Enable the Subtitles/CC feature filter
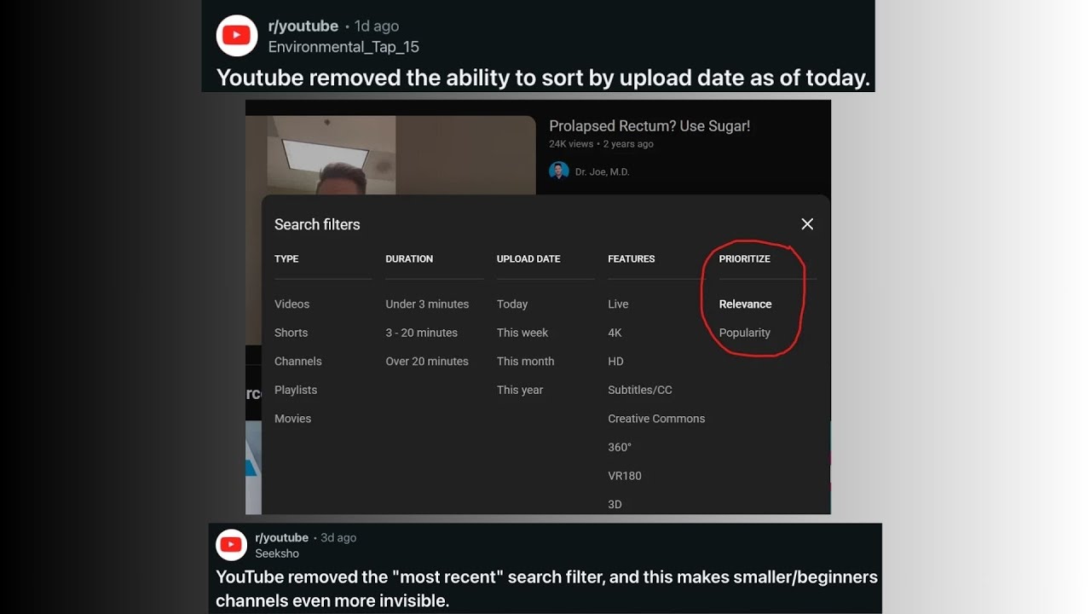The height and width of the screenshot is (614, 1091). click(x=639, y=390)
